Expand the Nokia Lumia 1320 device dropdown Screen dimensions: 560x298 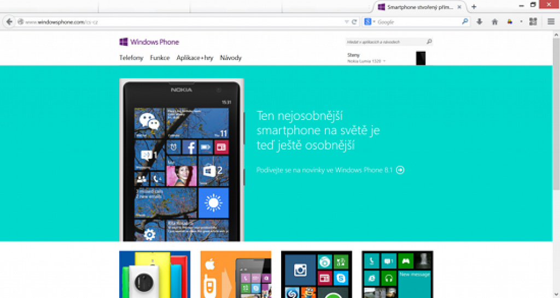[366, 61]
